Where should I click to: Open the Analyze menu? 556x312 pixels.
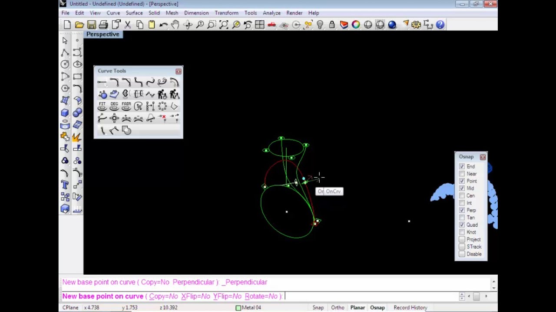click(271, 13)
